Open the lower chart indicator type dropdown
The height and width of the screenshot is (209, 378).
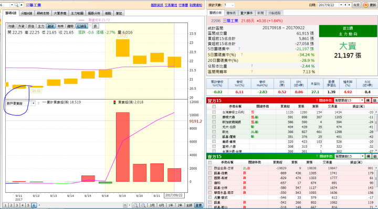(x=33, y=103)
